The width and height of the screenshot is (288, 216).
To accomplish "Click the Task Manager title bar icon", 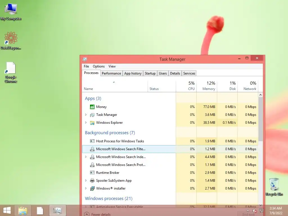I will click(x=85, y=59).
